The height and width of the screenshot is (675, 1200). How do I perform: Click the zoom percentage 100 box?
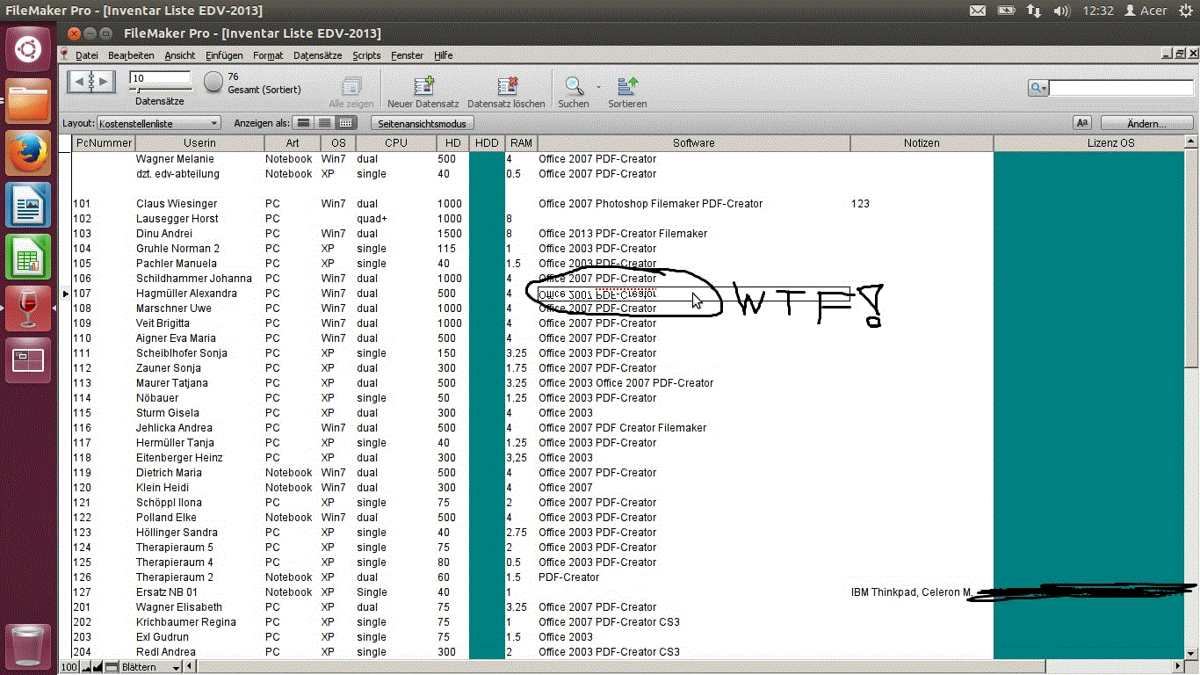click(69, 668)
